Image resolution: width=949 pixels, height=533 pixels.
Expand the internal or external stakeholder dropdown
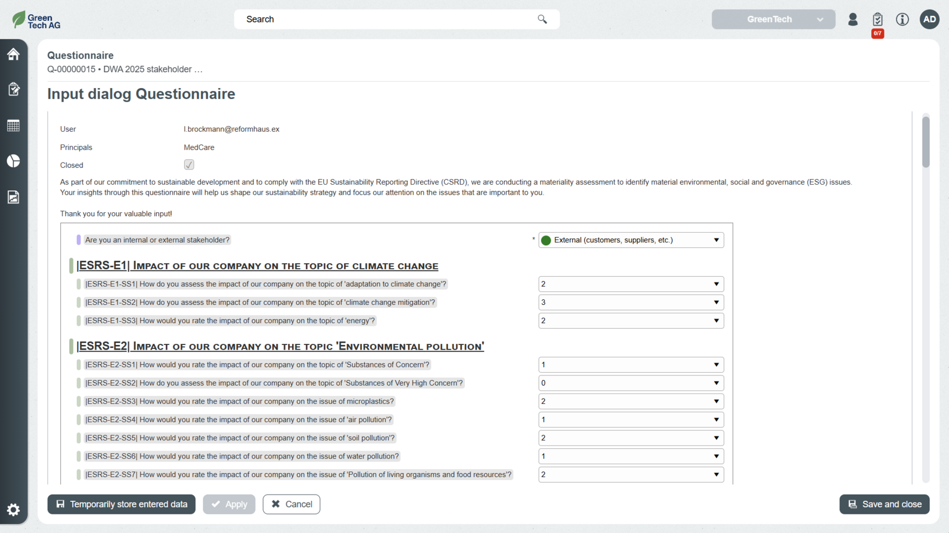[631, 240]
